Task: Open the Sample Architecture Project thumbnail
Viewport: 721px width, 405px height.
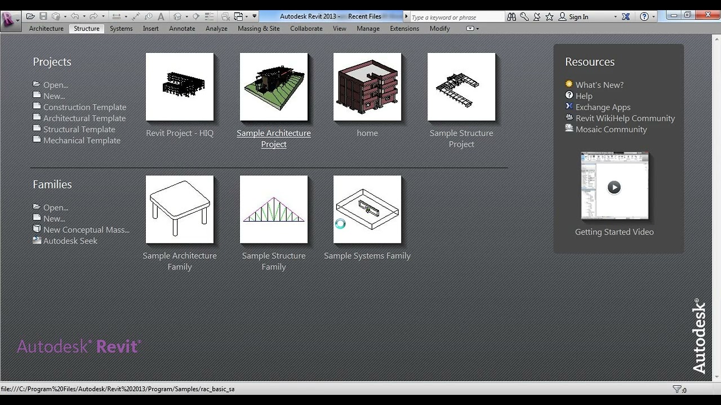Action: tap(274, 87)
